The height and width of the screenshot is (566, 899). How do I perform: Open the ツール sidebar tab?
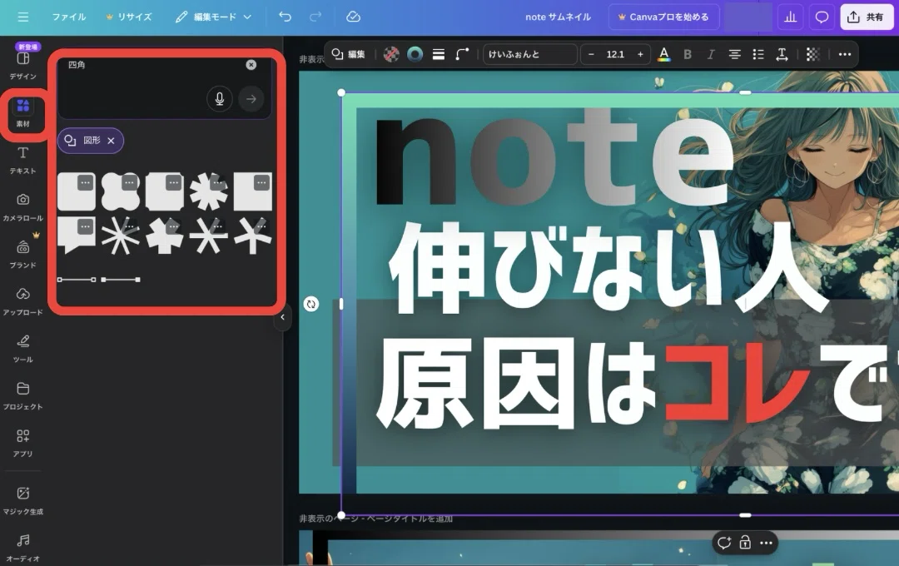point(23,349)
